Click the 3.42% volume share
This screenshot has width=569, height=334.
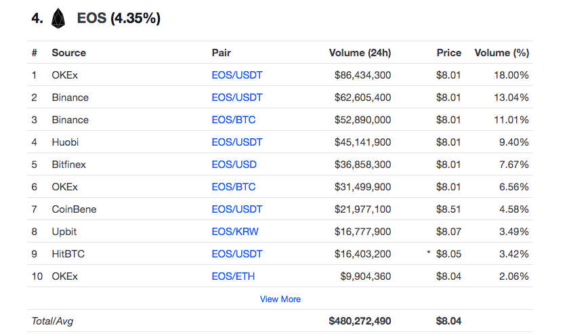(x=514, y=254)
